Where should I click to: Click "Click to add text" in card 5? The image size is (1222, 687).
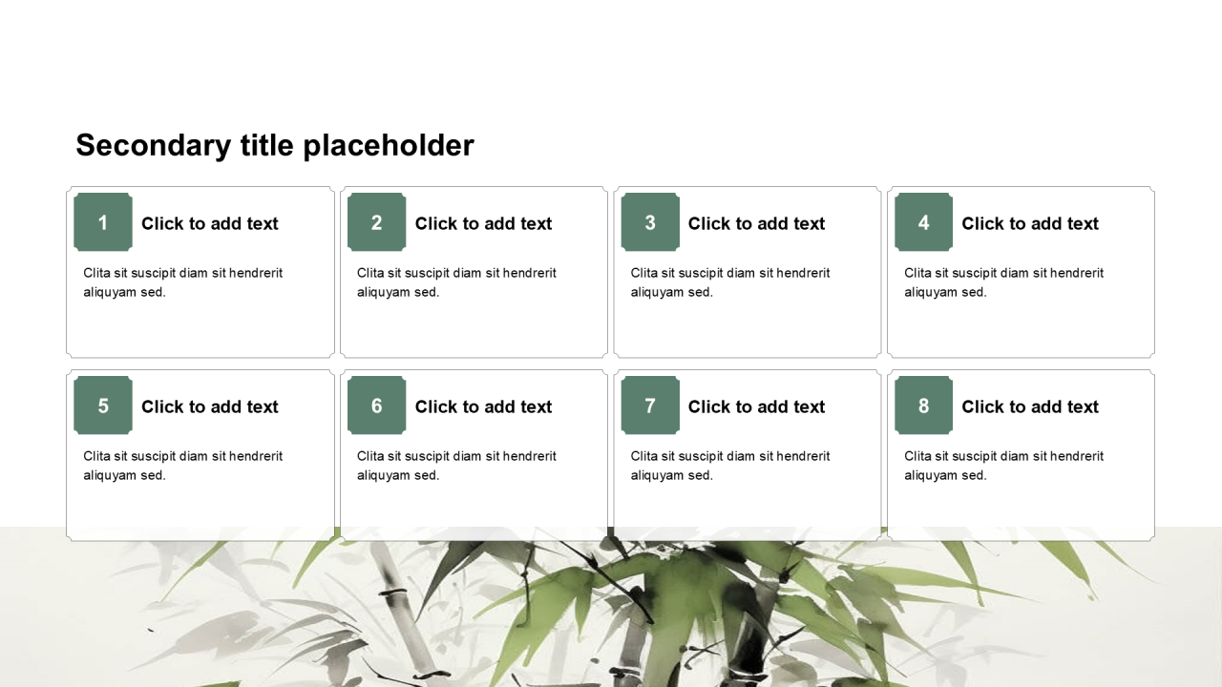click(210, 406)
